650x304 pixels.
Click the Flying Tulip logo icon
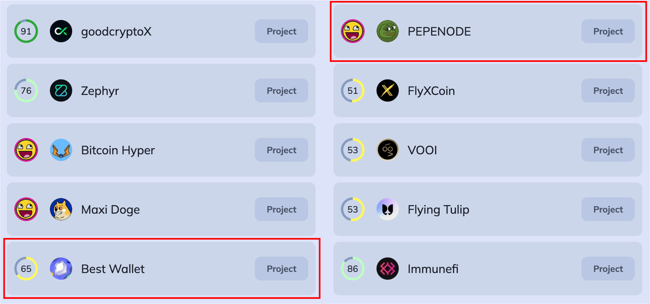[x=388, y=209]
